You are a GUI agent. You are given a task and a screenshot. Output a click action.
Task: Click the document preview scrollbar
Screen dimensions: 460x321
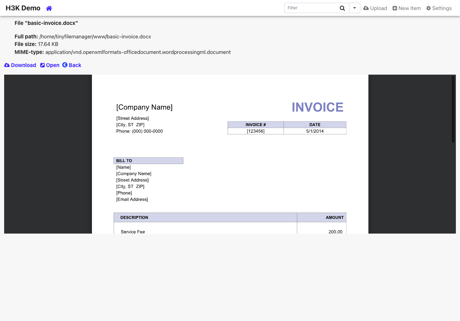(x=453, y=110)
